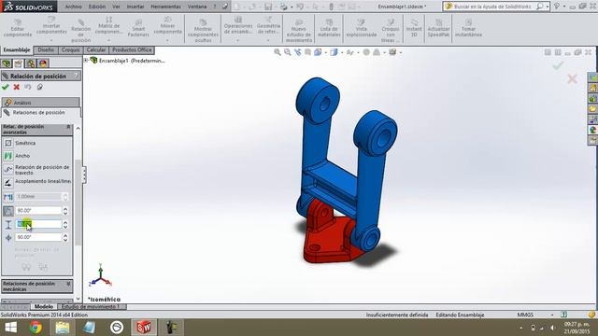Open Google Chrome from the taskbar

(36, 328)
